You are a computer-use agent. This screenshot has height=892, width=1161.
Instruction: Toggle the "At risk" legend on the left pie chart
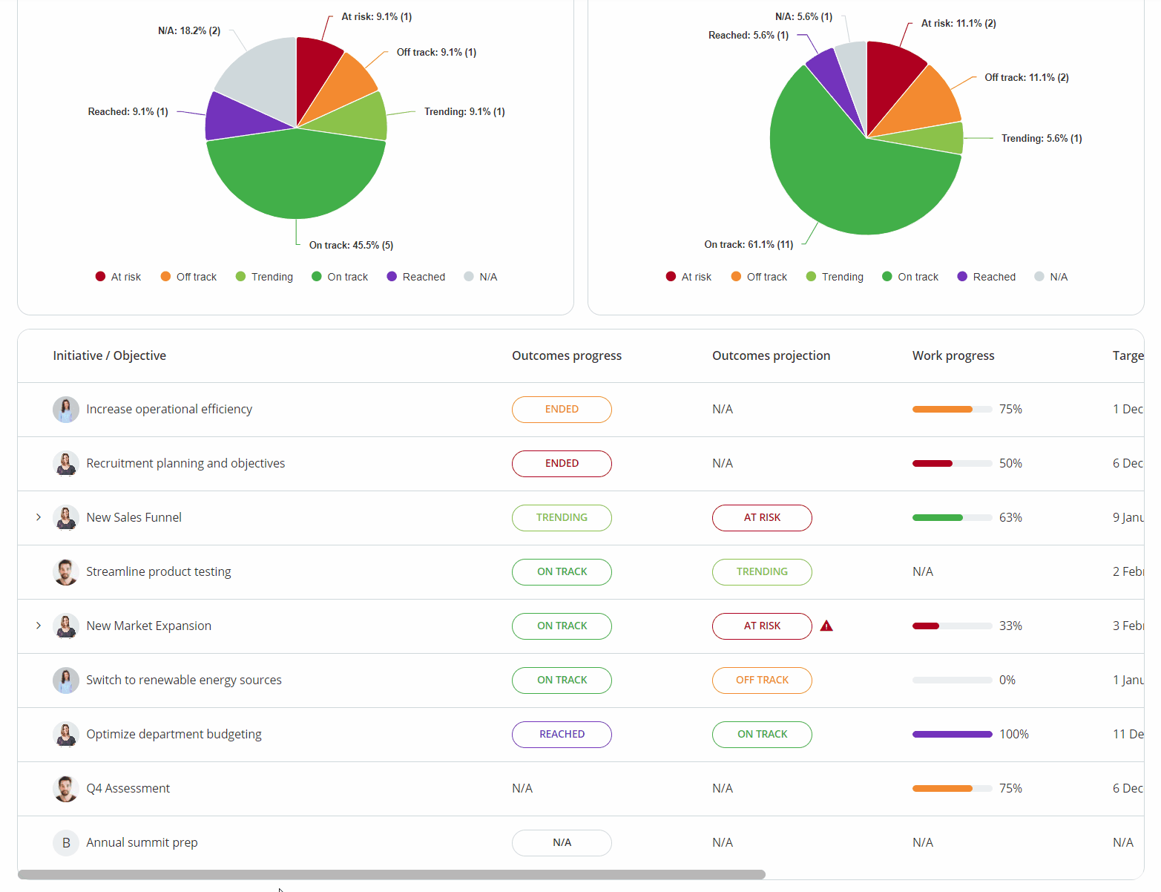[x=117, y=276]
